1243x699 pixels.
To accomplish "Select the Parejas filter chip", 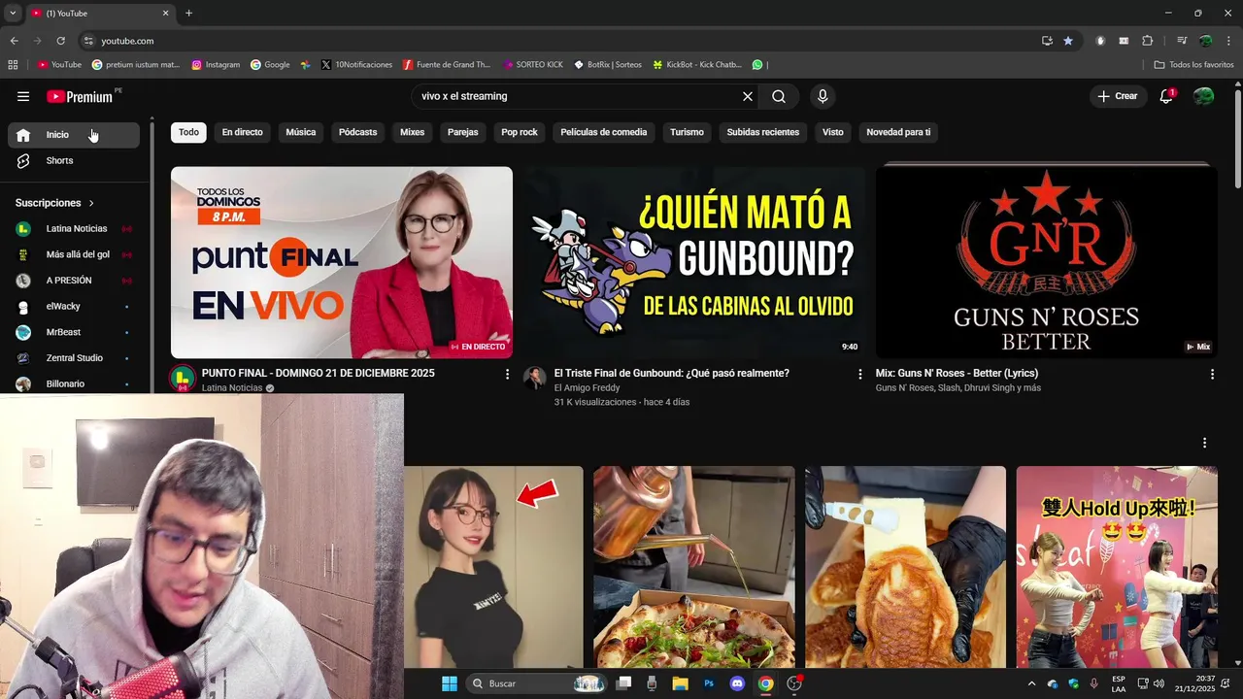I will pos(463,132).
